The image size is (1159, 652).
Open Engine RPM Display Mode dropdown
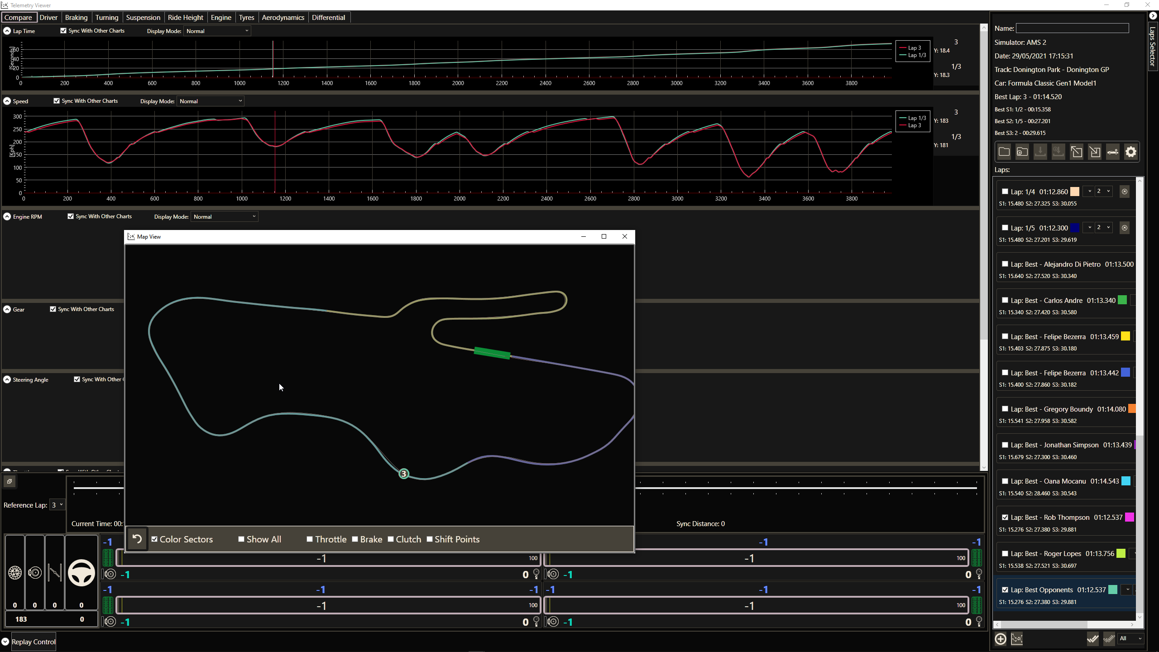coord(225,216)
